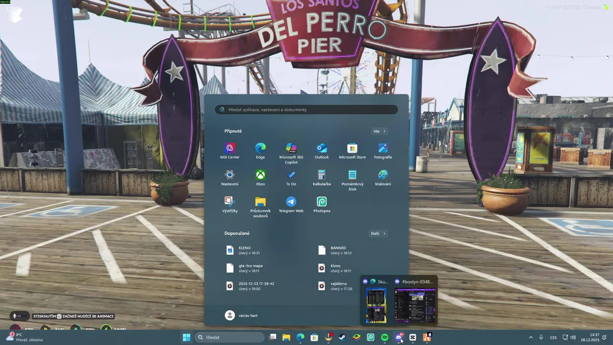Screen dimensions: 613x345
Task: Open Task View on the taskbar
Action: pyautogui.click(x=272, y=337)
